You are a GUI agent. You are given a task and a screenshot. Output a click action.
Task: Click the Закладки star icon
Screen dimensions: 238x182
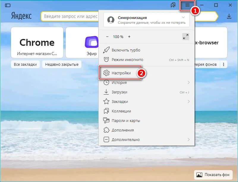[x=106, y=101]
